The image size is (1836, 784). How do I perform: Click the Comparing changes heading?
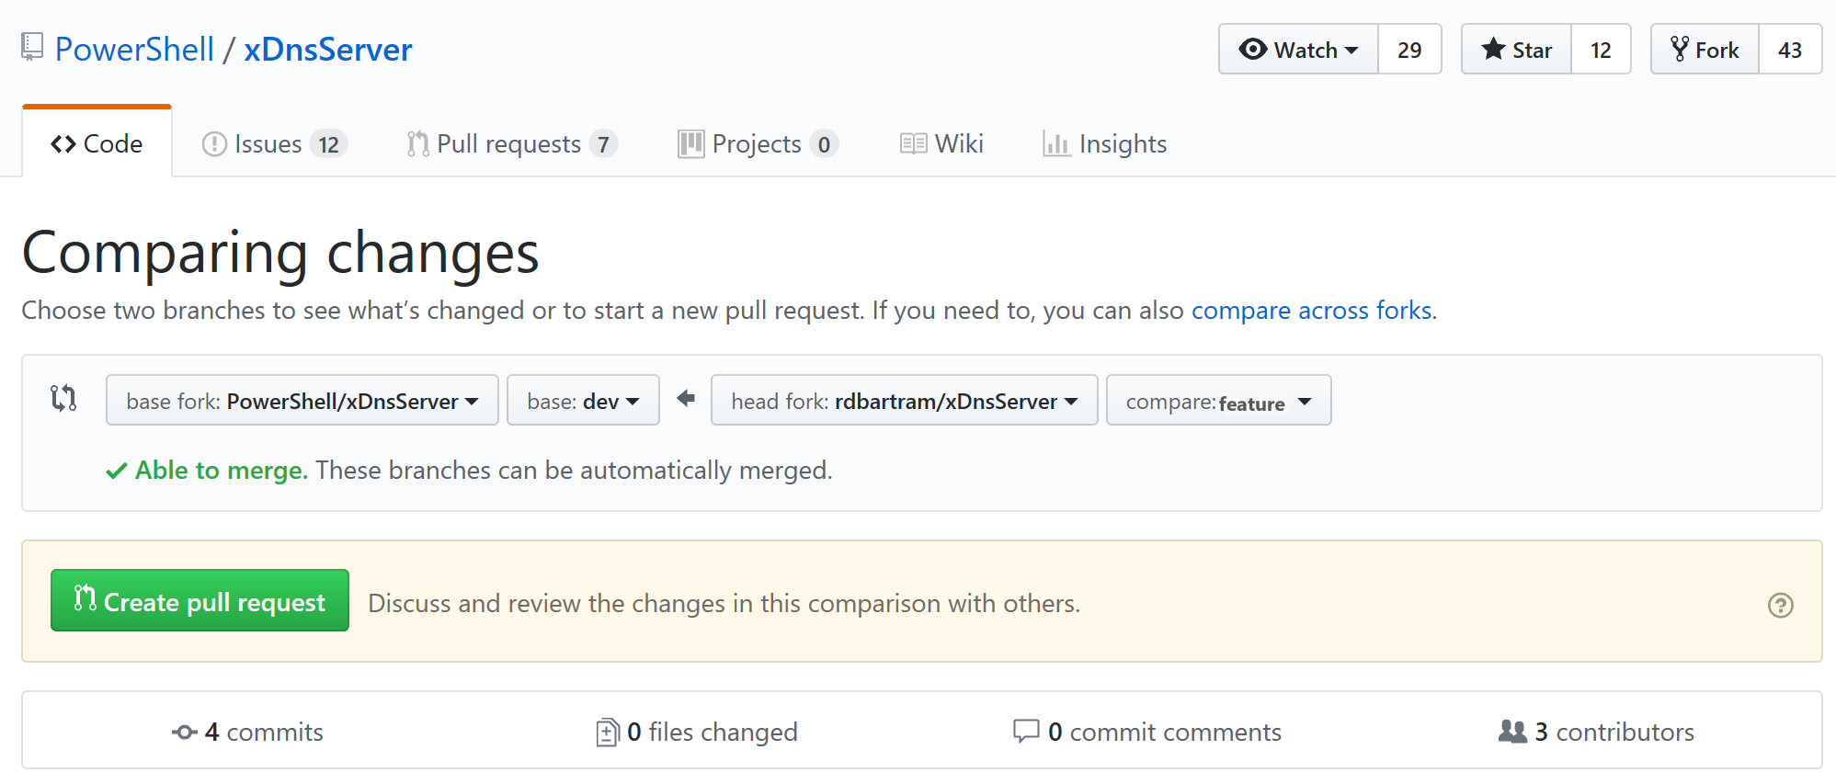pos(280,253)
